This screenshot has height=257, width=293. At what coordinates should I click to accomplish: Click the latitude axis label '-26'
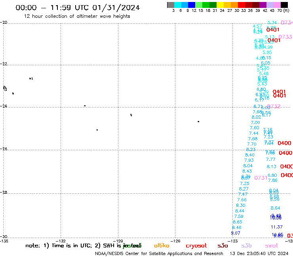(4, 149)
